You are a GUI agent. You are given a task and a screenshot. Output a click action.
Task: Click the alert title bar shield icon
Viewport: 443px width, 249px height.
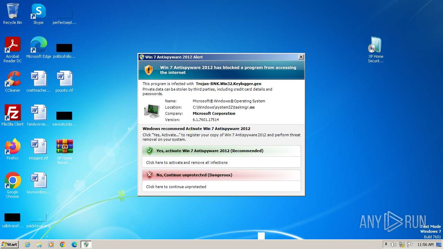point(142,57)
